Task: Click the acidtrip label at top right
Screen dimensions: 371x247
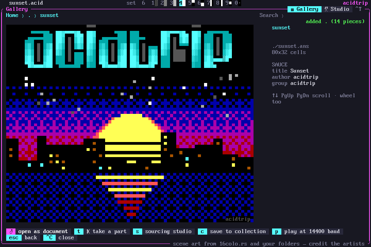Action: pyautogui.click(x=355, y=3)
